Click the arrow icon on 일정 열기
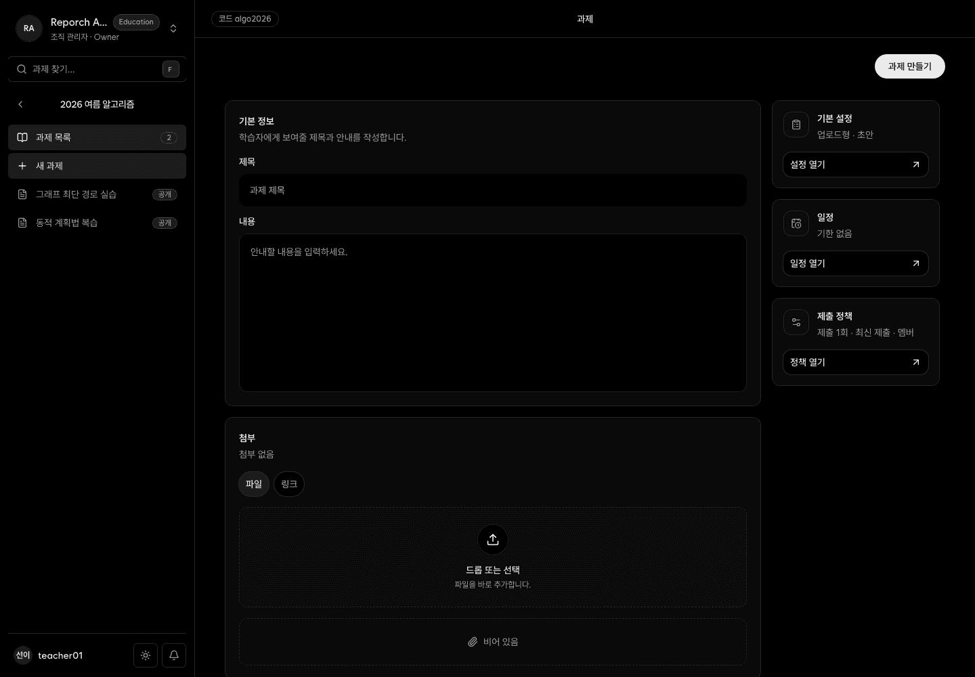The image size is (975, 677). click(x=916, y=263)
